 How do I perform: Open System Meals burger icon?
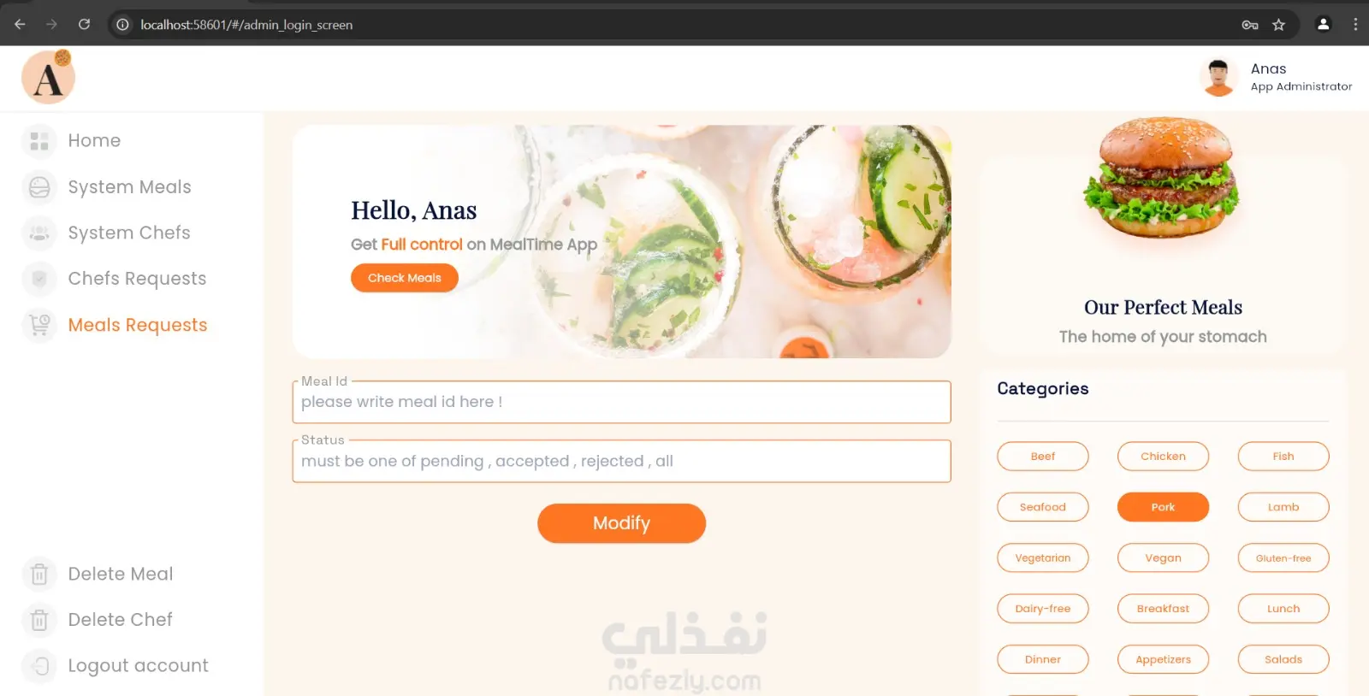tap(39, 187)
